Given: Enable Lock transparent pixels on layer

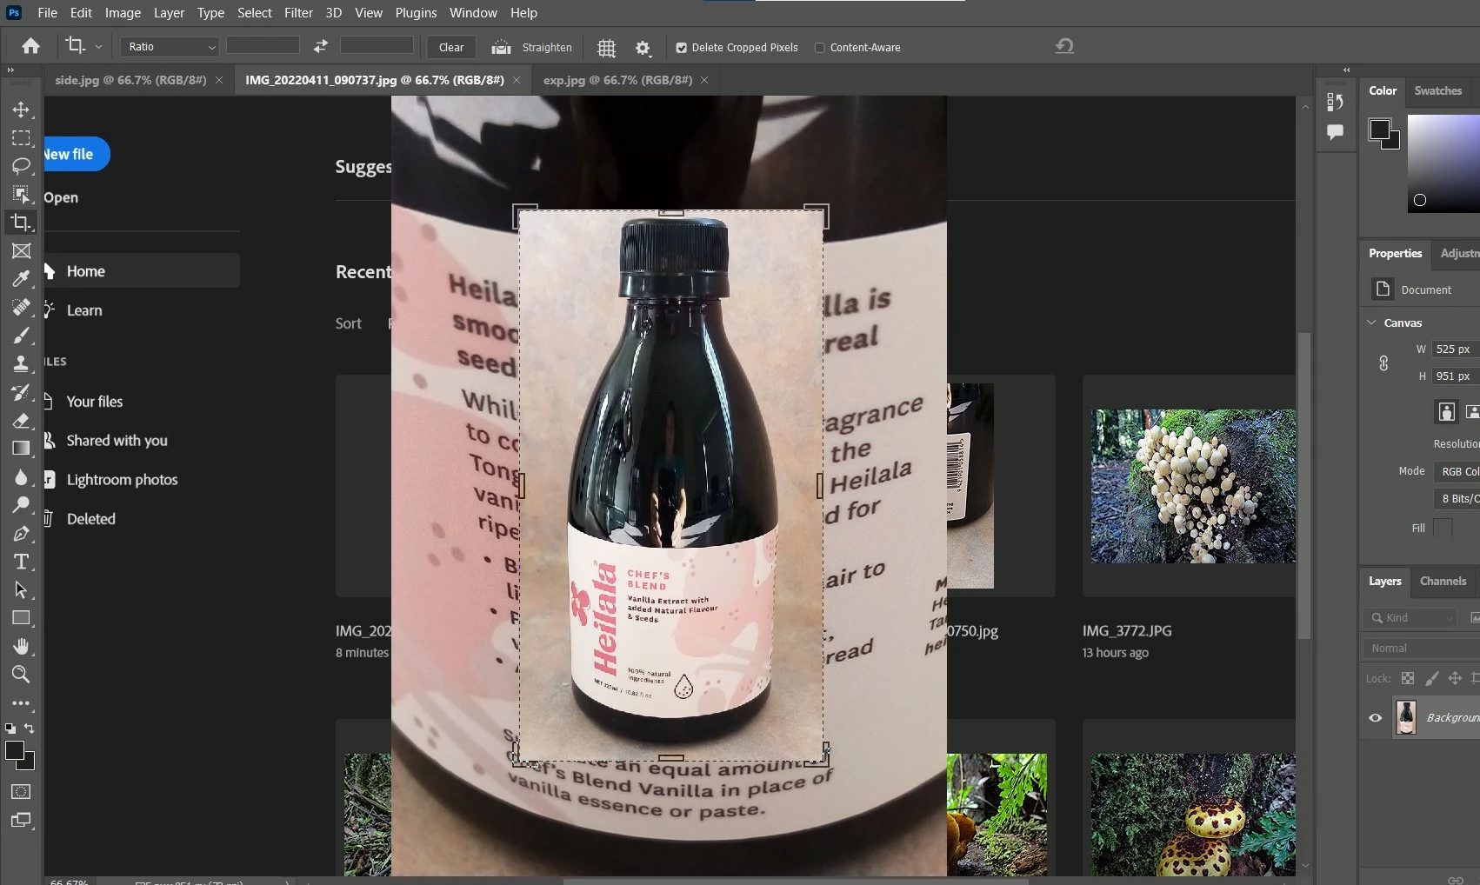Looking at the screenshot, I should [1408, 678].
